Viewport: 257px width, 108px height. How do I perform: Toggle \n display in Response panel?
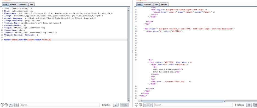[249, 105]
